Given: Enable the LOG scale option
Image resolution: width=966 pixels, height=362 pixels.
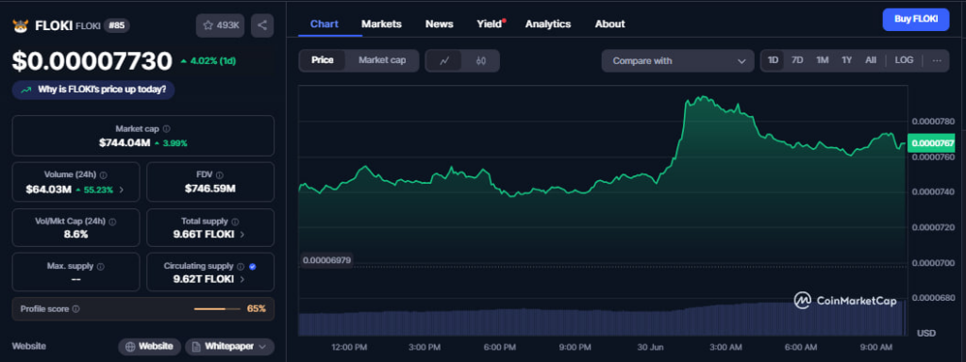Looking at the screenshot, I should [904, 60].
